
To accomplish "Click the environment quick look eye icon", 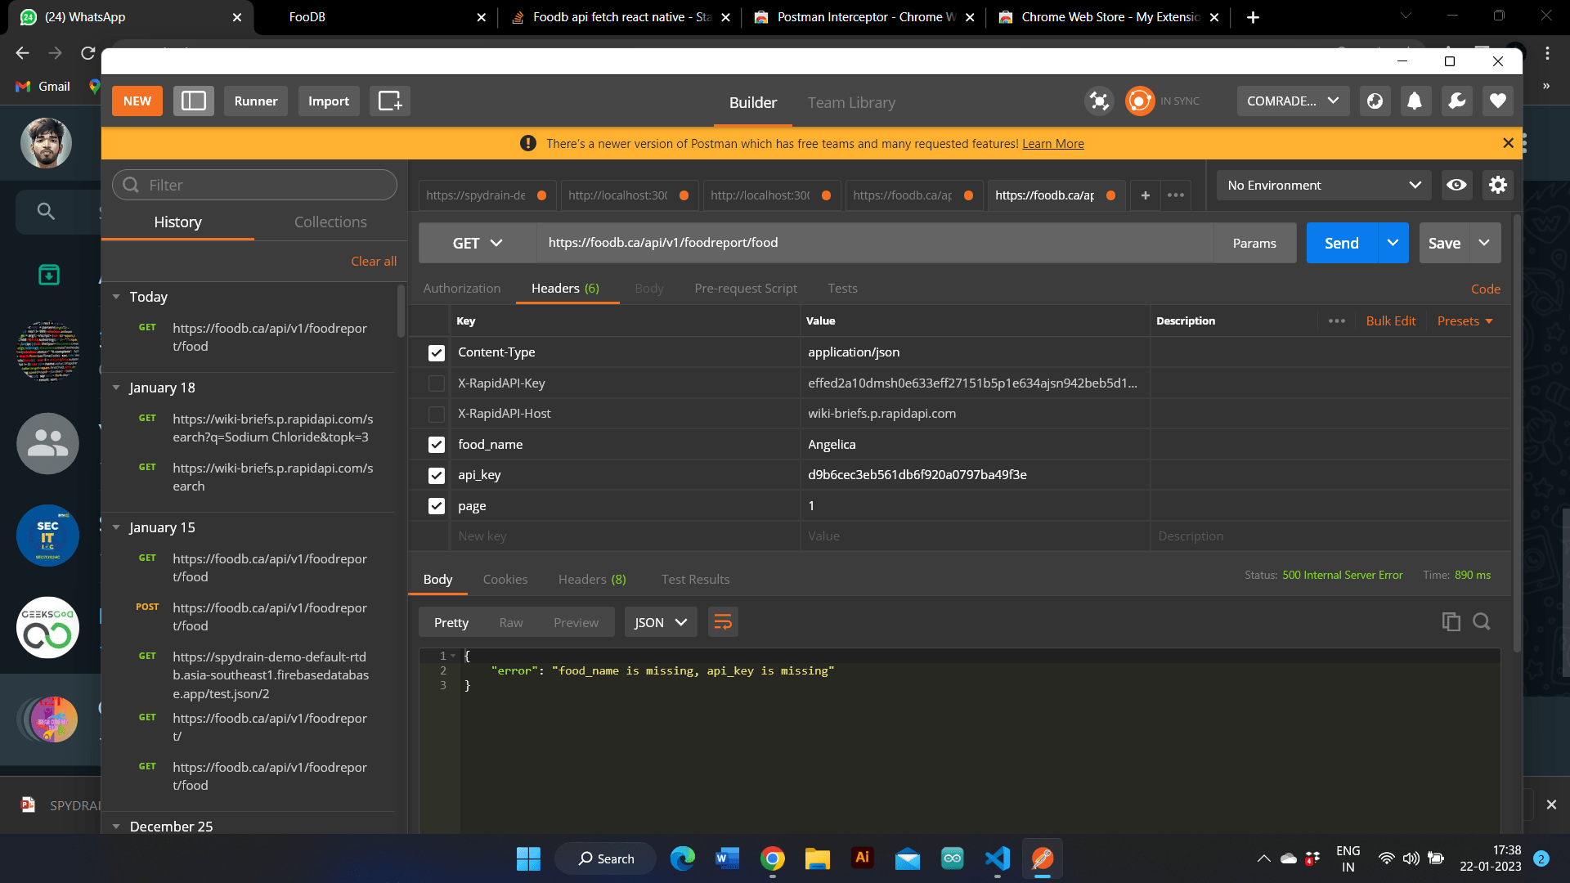I will (1456, 186).
